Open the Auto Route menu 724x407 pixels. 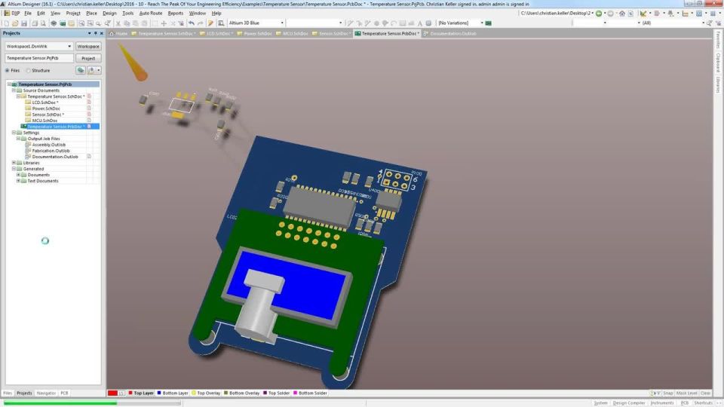[151, 14]
